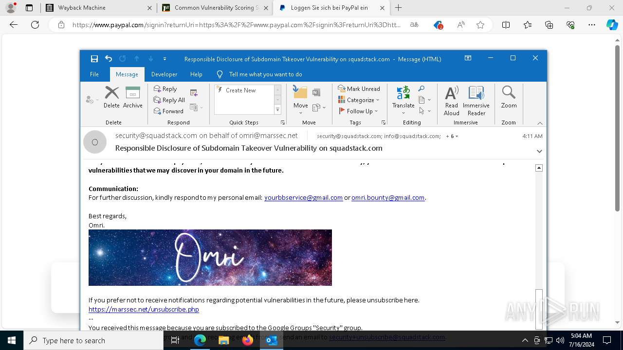Open the Copilot sidebar icon
Screen dimensions: 623x350
coord(612,25)
